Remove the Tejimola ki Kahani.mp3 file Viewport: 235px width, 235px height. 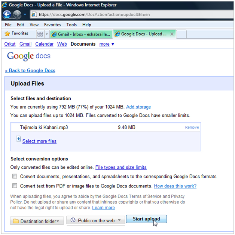pos(192,127)
